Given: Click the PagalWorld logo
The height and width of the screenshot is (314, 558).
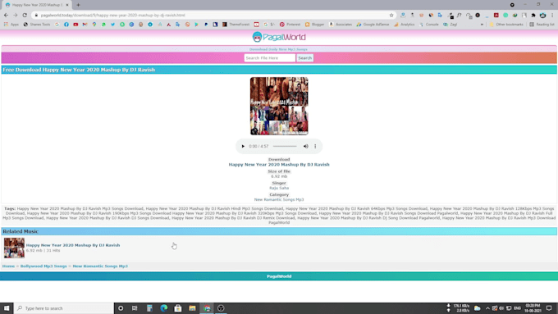Looking at the screenshot, I should [x=279, y=37].
